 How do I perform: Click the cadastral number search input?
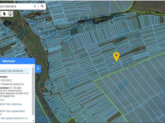[16, 6]
